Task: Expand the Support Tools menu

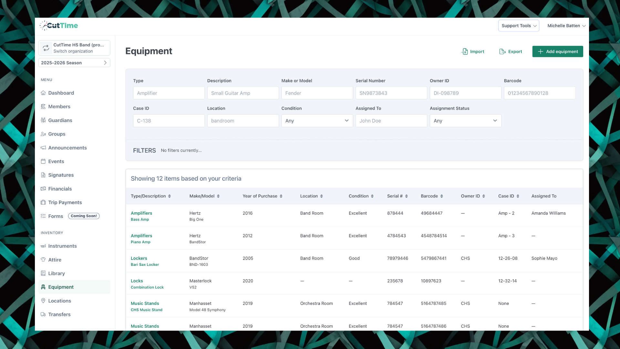Action: coord(518,26)
